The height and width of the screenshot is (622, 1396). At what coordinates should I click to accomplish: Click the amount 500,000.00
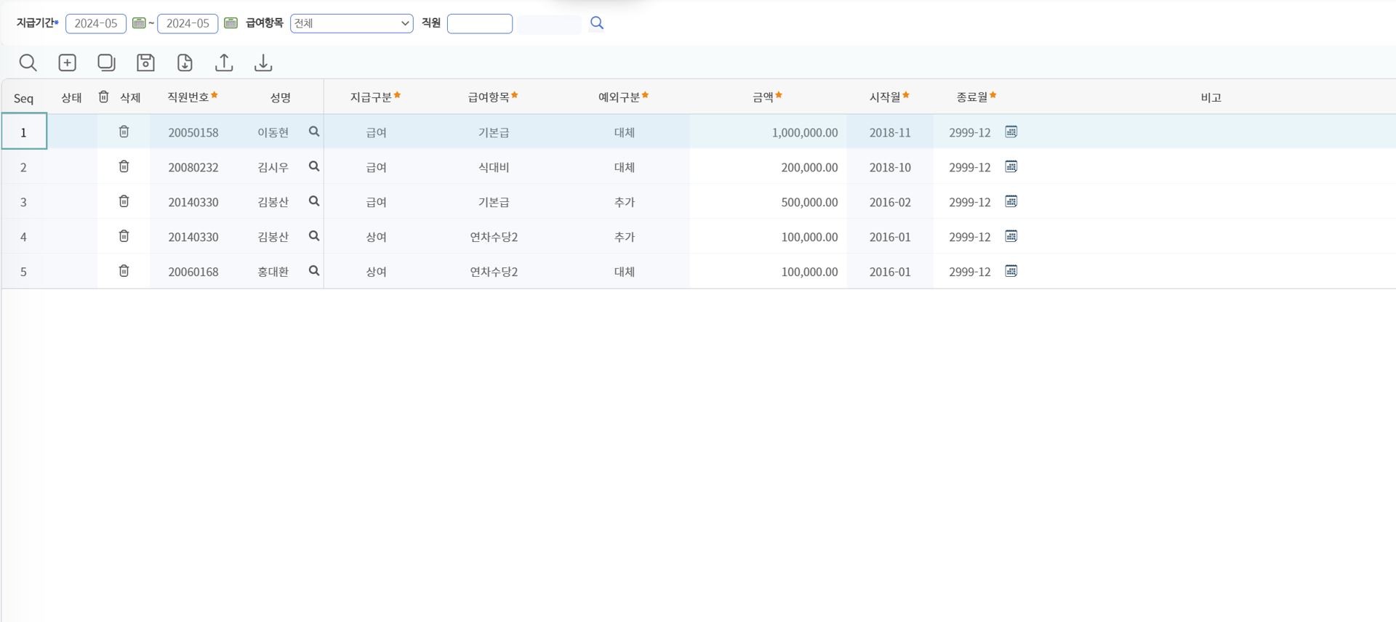tap(809, 202)
